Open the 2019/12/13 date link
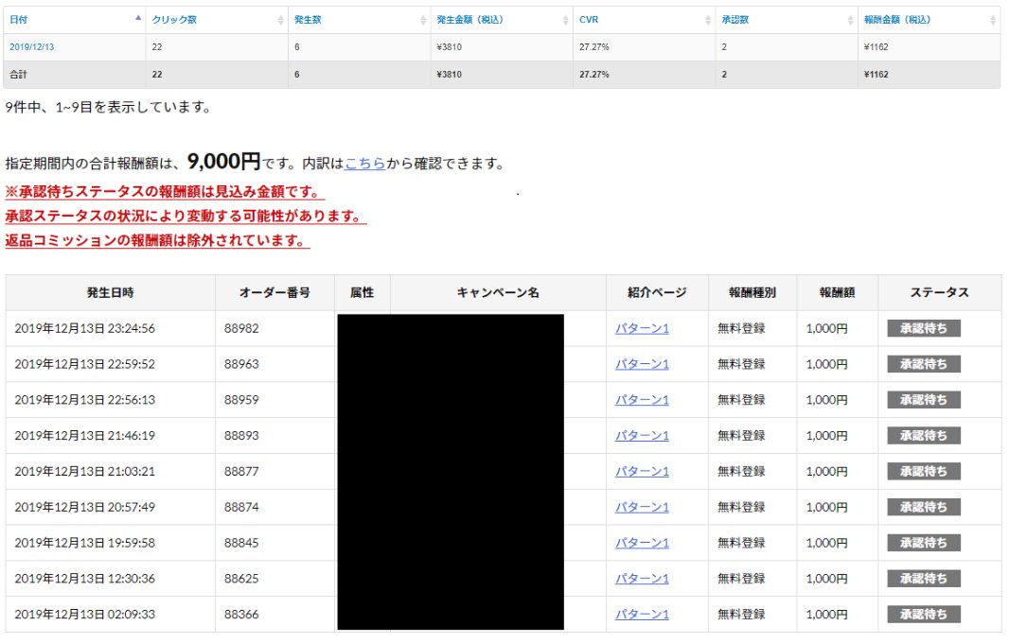1009x643 pixels. pos(31,47)
